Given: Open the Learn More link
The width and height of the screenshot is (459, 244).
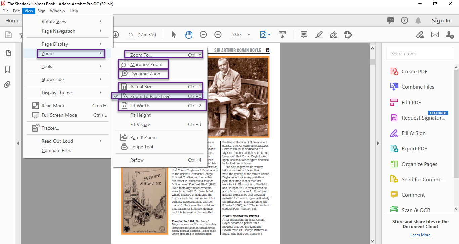Looking at the screenshot, I should click(420, 235).
